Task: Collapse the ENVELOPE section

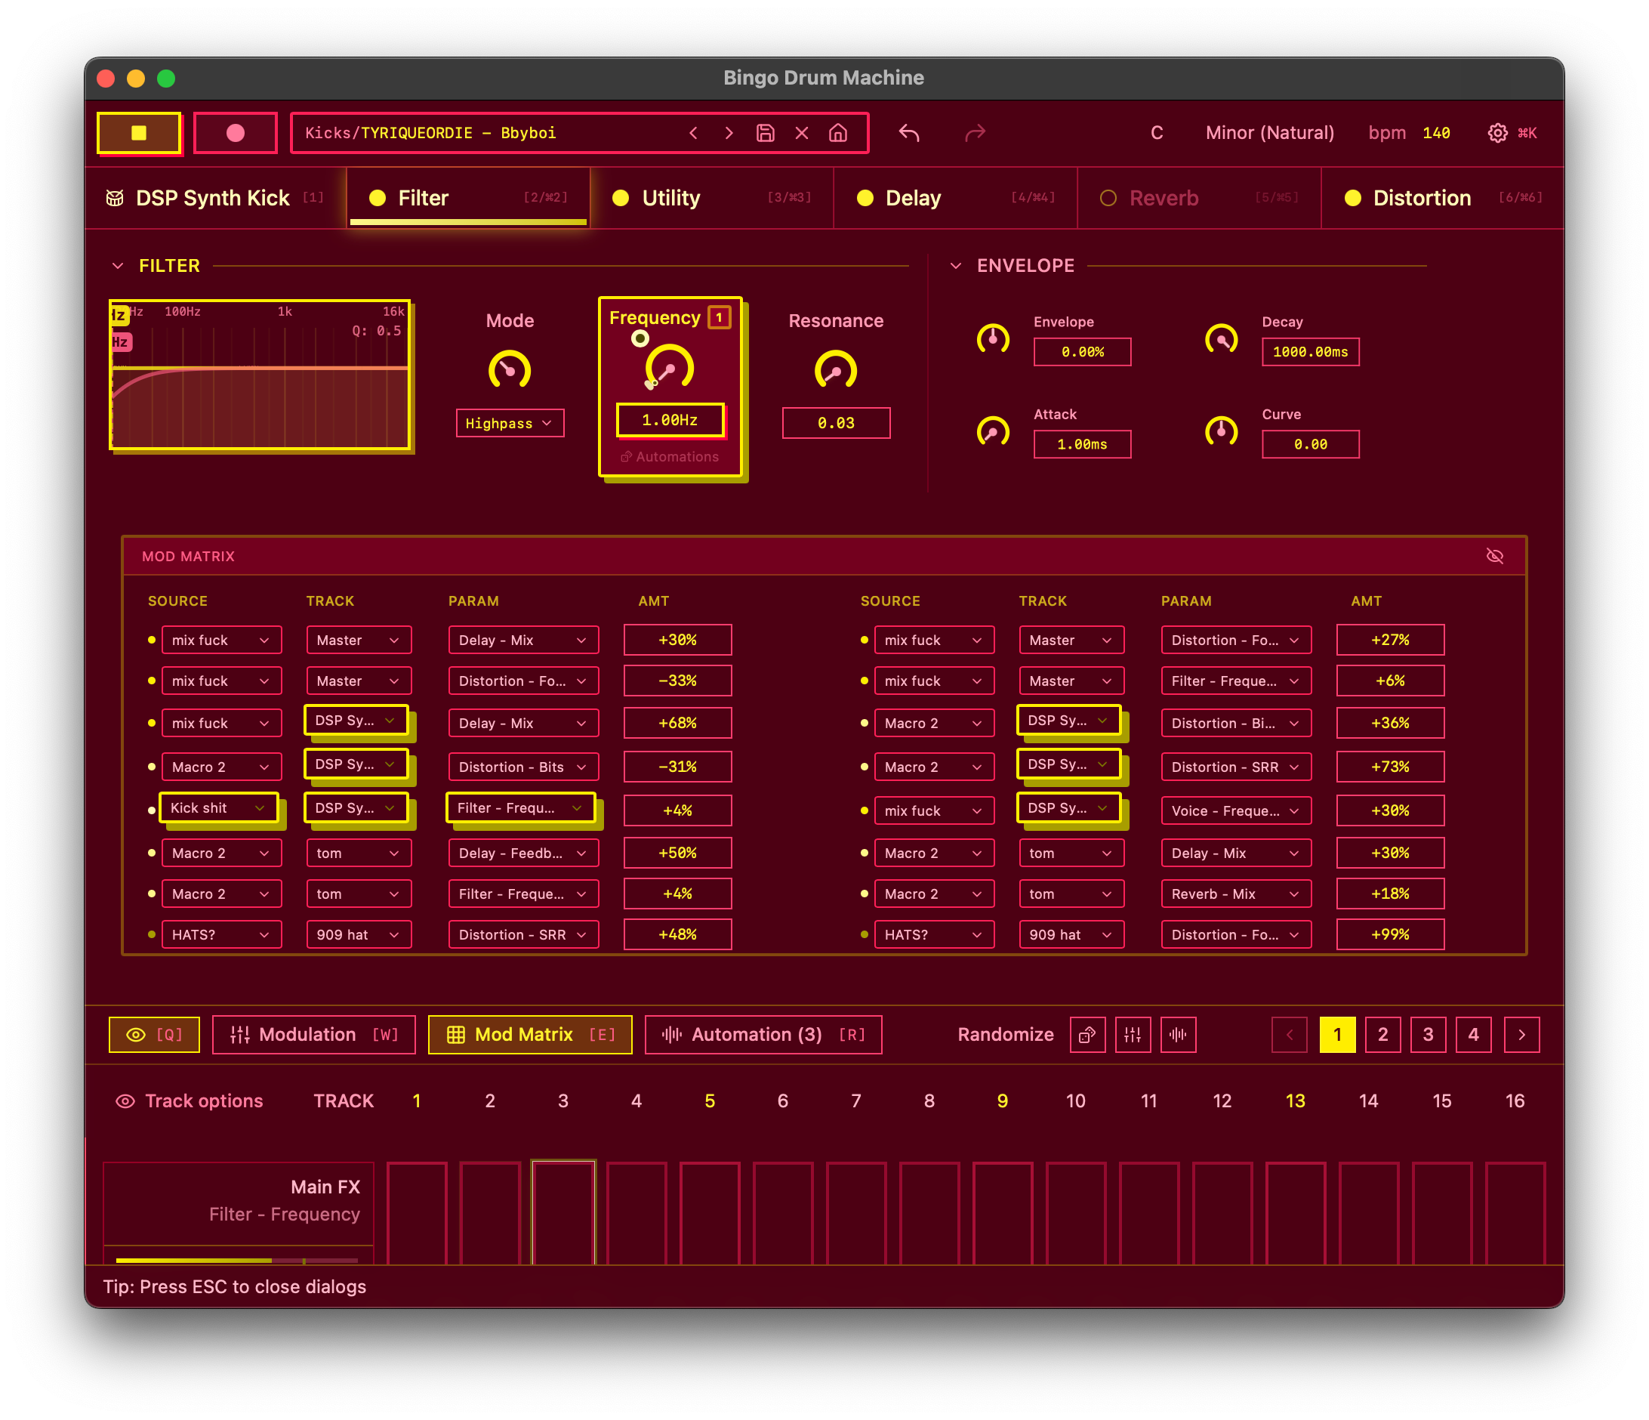Action: click(x=956, y=266)
